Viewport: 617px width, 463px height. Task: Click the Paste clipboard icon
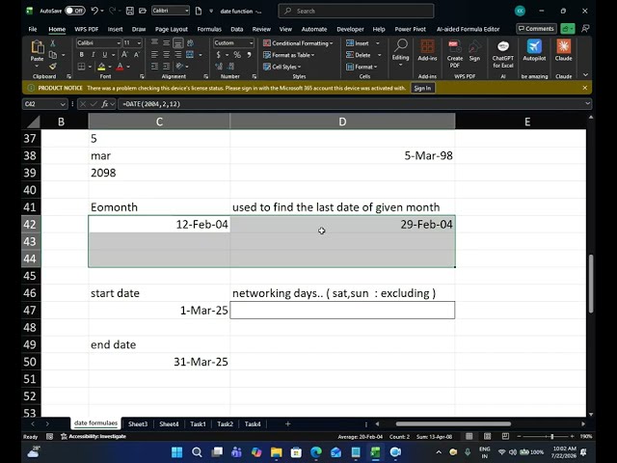tap(37, 47)
